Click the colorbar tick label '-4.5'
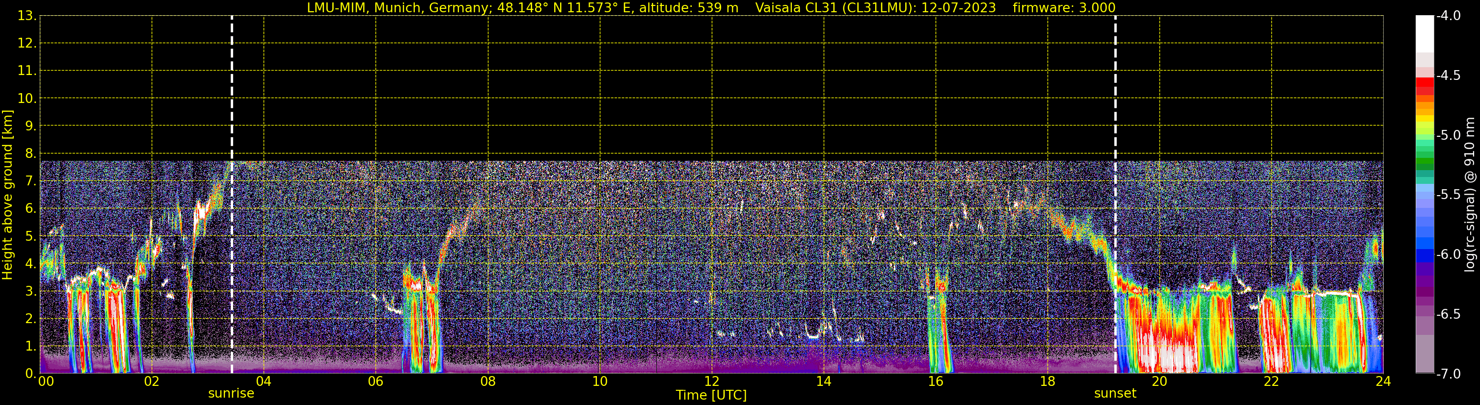 click(1448, 76)
